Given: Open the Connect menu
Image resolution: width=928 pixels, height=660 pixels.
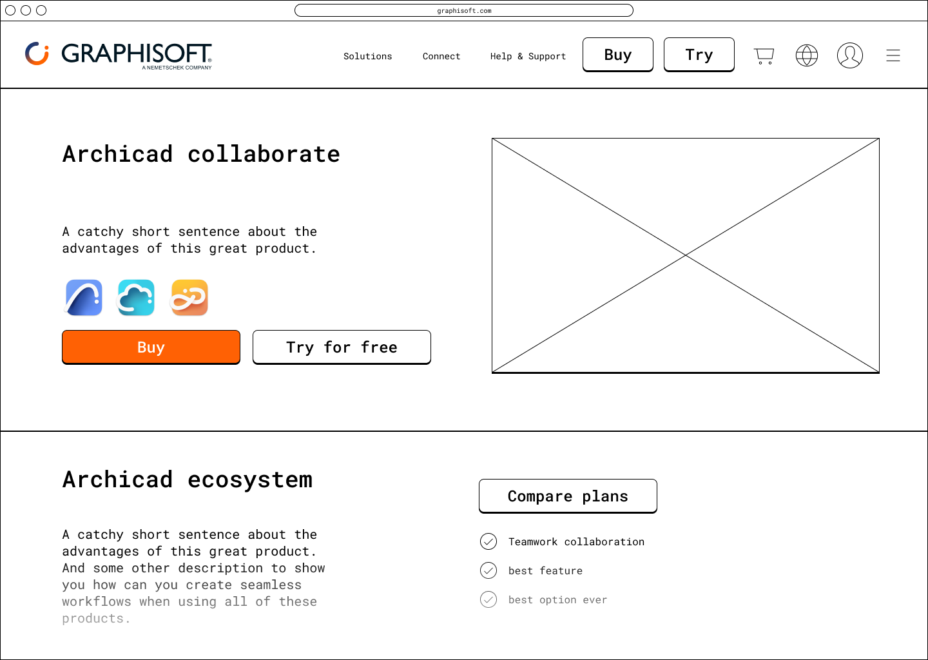Looking at the screenshot, I should pyautogui.click(x=441, y=56).
